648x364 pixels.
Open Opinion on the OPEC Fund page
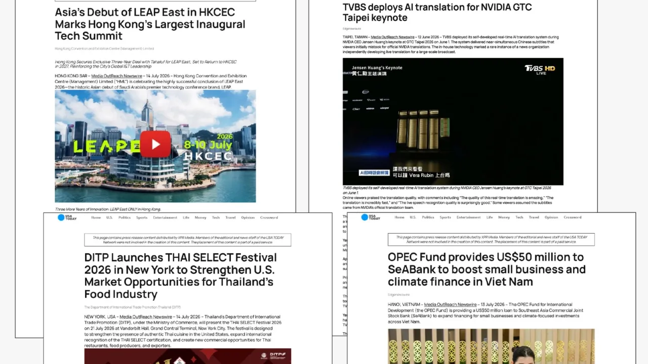tap(552, 217)
